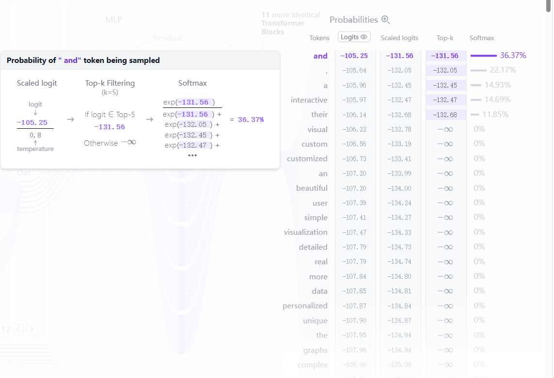Click the Scaled logits column header

pyautogui.click(x=399, y=38)
